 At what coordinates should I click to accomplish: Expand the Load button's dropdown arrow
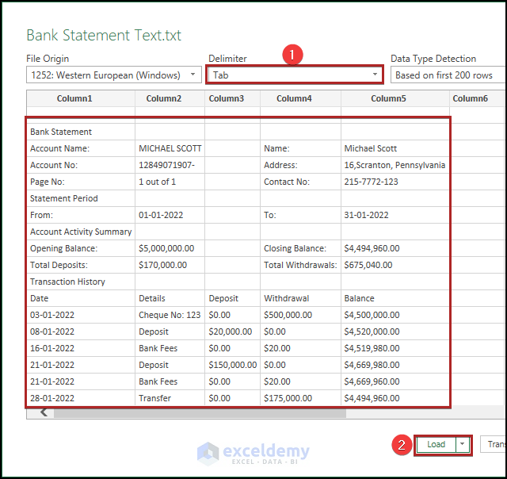(463, 444)
